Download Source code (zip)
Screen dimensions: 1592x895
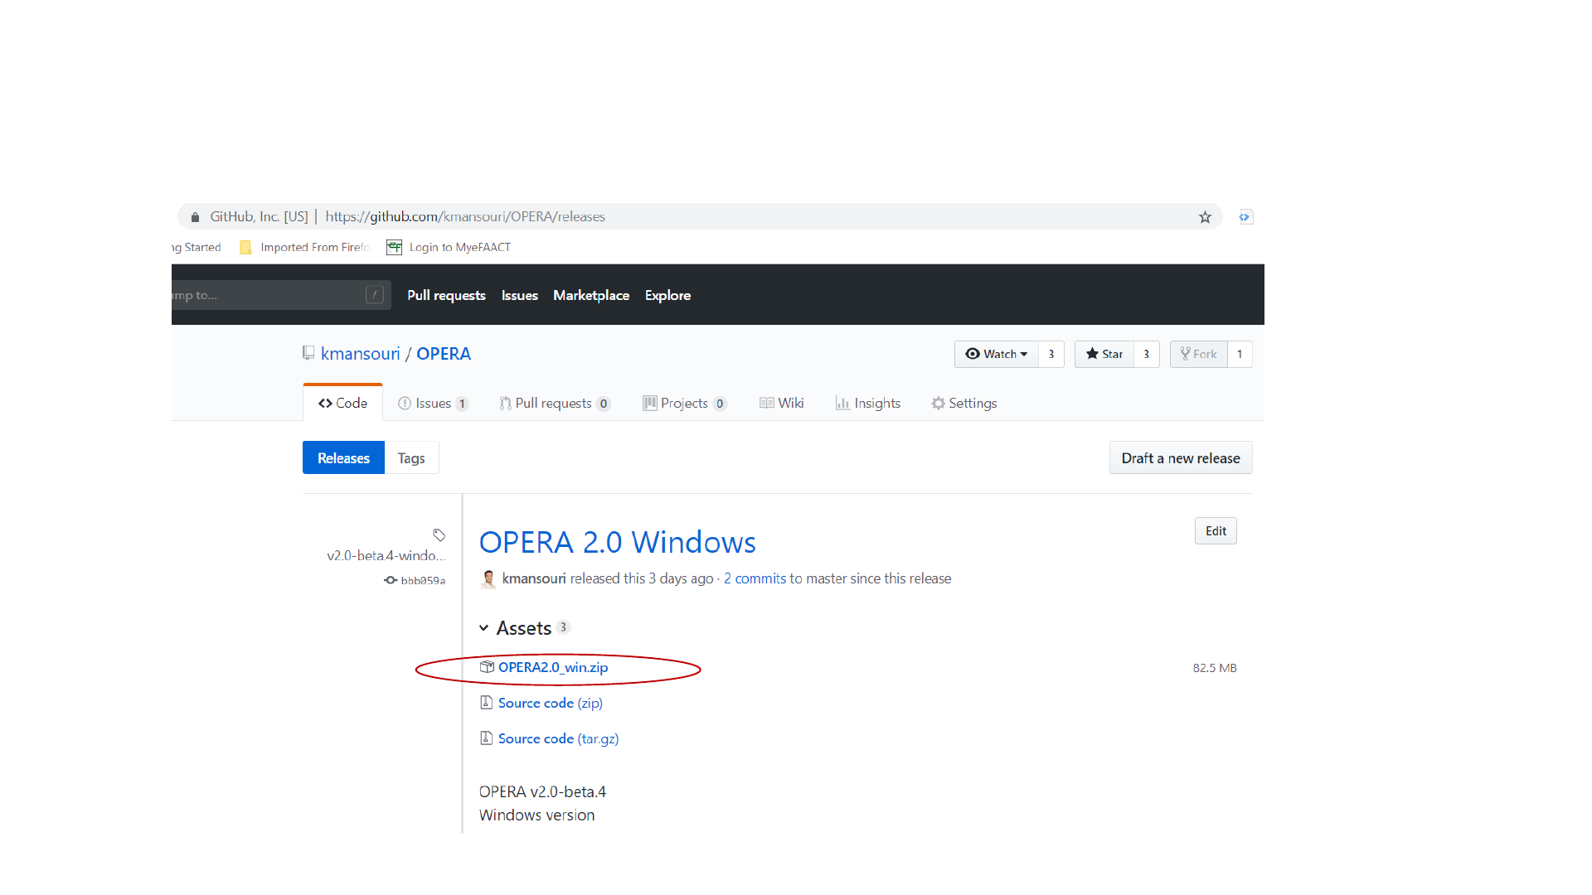[550, 704]
